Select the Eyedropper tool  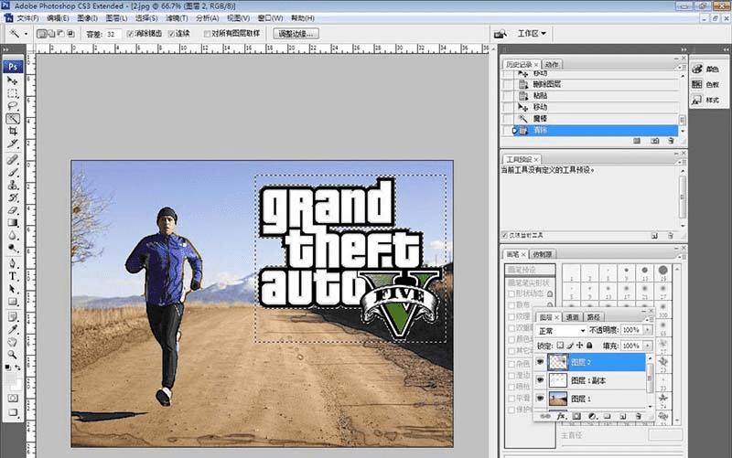tap(13, 330)
